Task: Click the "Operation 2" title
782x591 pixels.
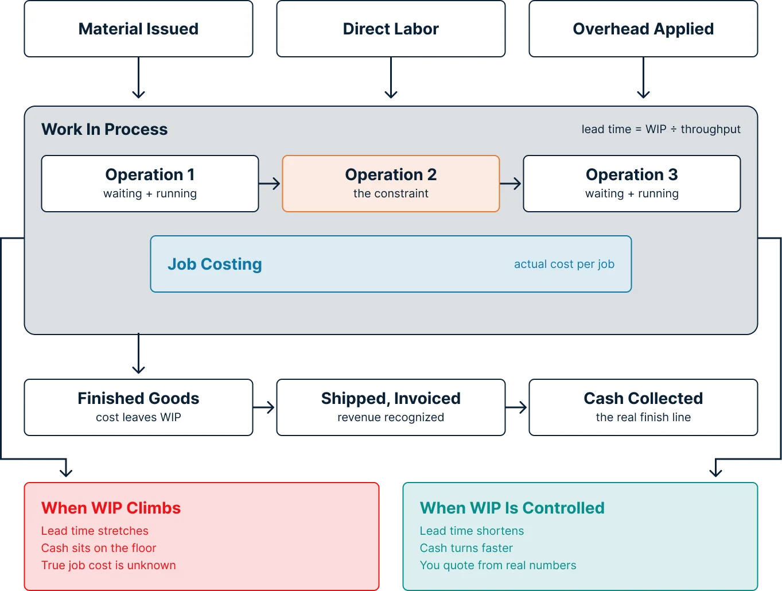Action: (391, 174)
